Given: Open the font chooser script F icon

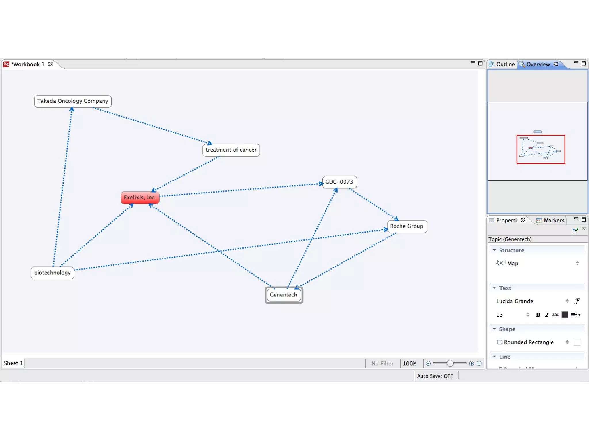Looking at the screenshot, I should pos(577,301).
